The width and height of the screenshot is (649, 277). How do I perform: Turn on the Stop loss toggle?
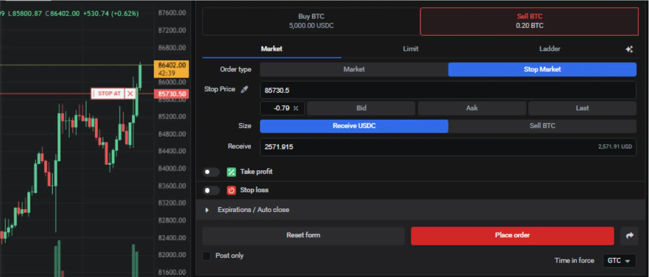pyautogui.click(x=211, y=190)
